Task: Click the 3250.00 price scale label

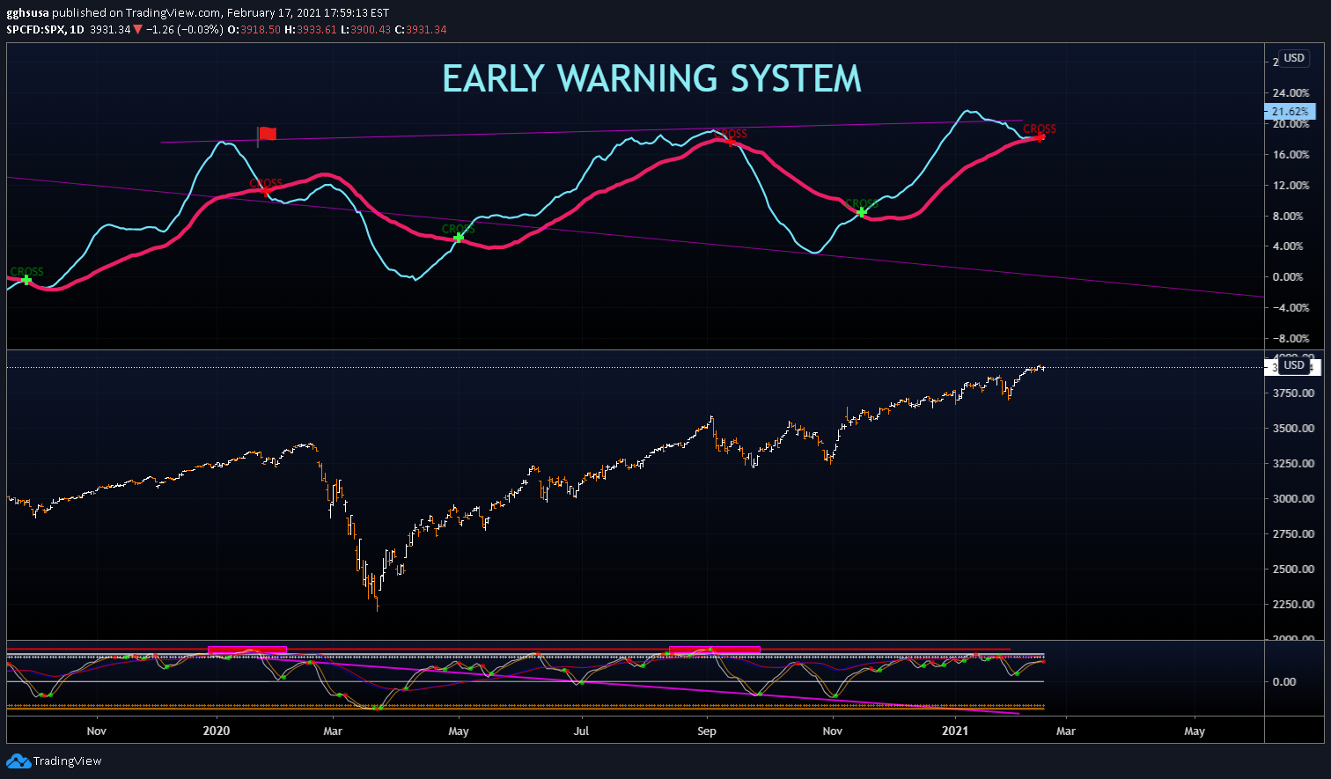Action: coord(1293,464)
